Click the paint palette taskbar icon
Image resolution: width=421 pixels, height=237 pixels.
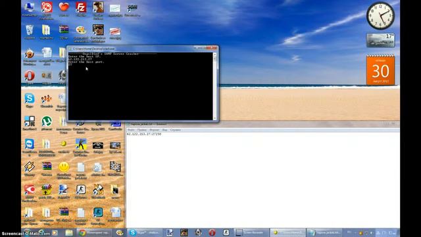tap(120, 232)
